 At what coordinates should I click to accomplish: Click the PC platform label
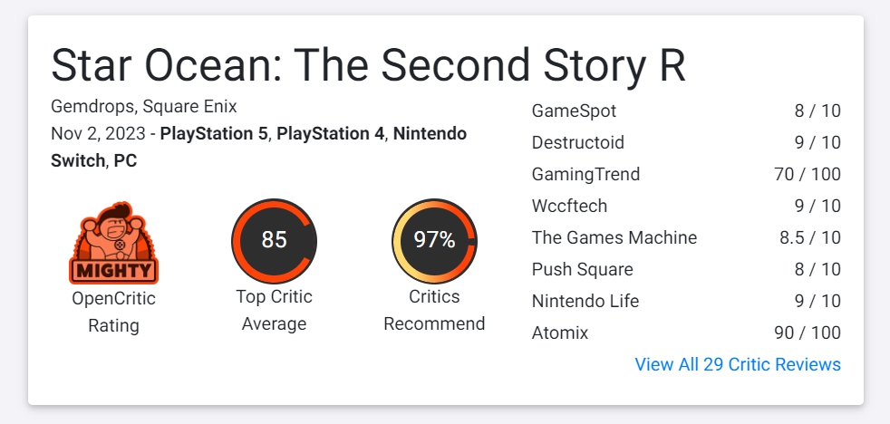pos(125,161)
